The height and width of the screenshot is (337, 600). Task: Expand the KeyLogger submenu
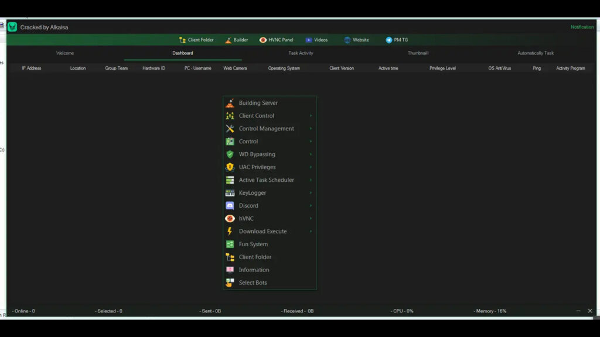270,193
